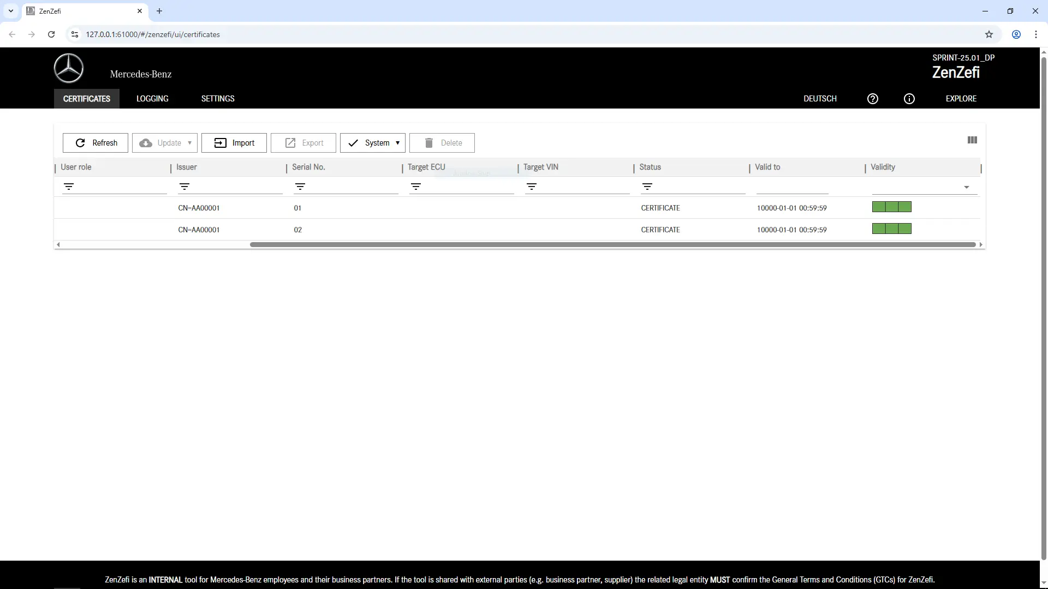Click the horizontal table scrollbar

click(612, 244)
